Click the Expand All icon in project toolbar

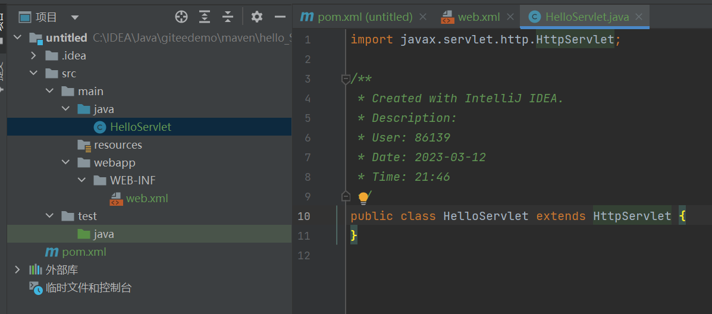point(205,17)
